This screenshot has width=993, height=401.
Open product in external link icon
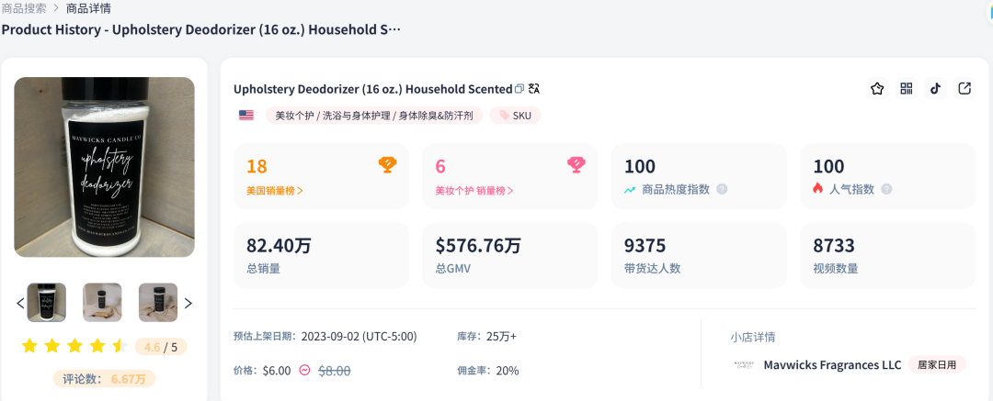click(x=964, y=89)
